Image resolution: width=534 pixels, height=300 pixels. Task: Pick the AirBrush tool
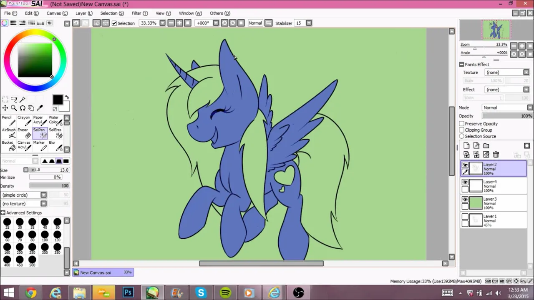(8, 133)
